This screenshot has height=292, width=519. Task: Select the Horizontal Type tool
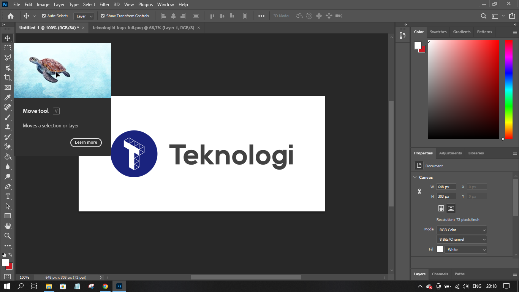tap(7, 196)
